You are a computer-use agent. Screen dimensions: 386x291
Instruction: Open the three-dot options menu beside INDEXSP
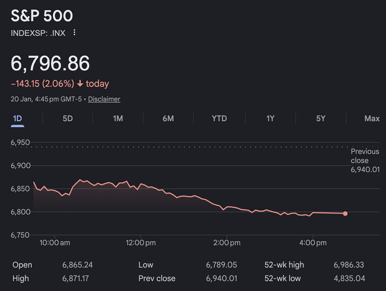tap(74, 32)
